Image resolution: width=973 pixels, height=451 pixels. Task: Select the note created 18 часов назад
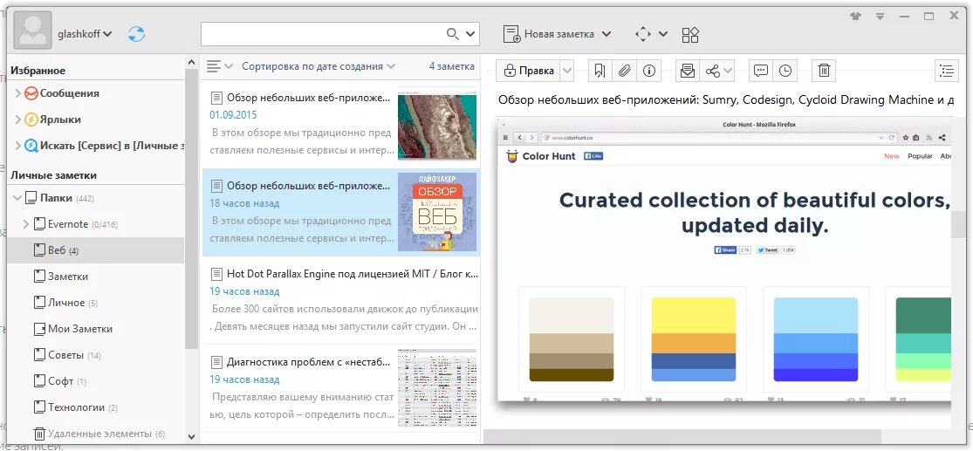[x=340, y=212]
